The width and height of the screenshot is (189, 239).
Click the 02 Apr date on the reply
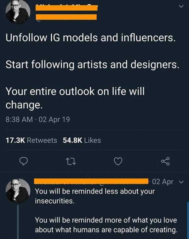point(163,182)
